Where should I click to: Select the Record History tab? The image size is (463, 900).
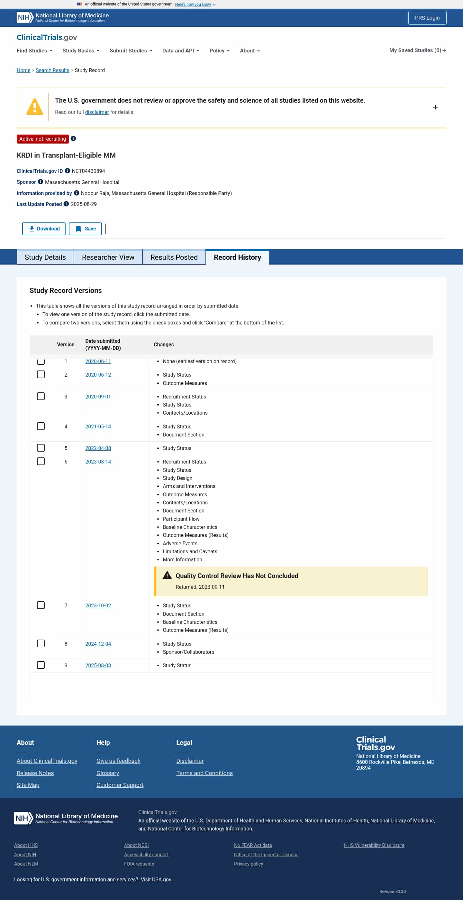237,257
